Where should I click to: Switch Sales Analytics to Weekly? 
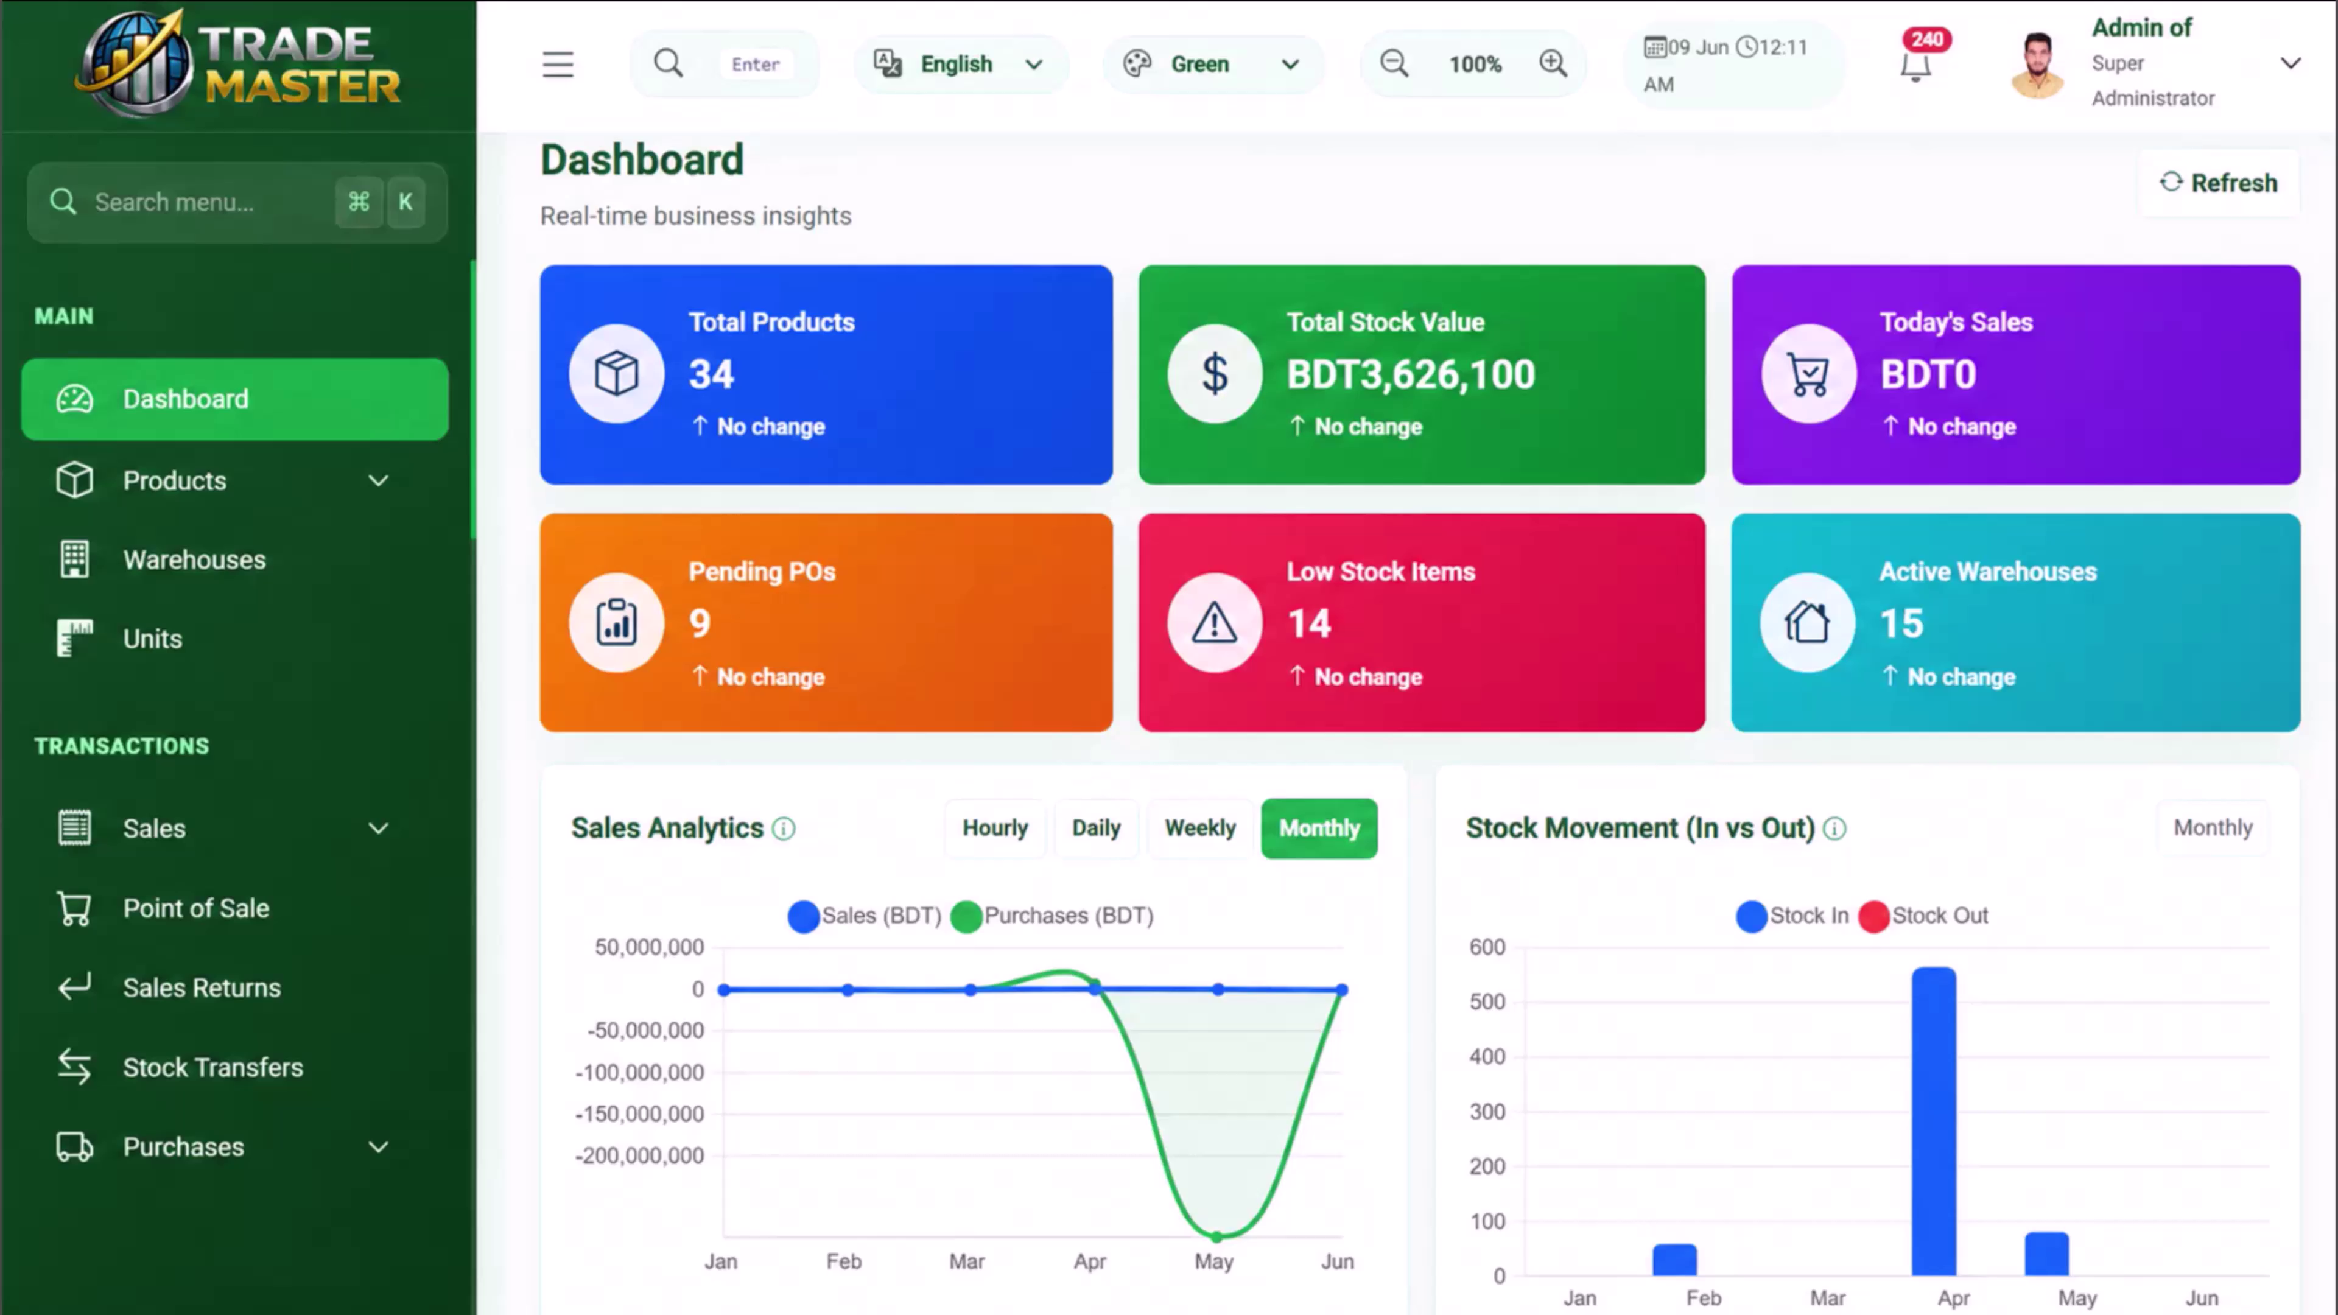(x=1200, y=829)
